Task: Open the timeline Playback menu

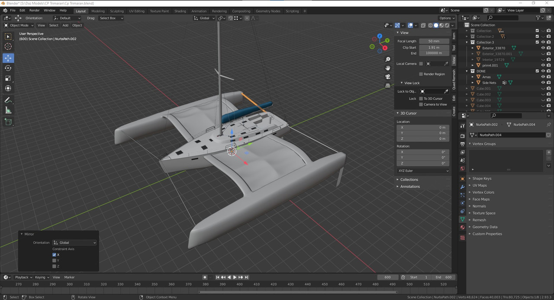Action: point(23,277)
